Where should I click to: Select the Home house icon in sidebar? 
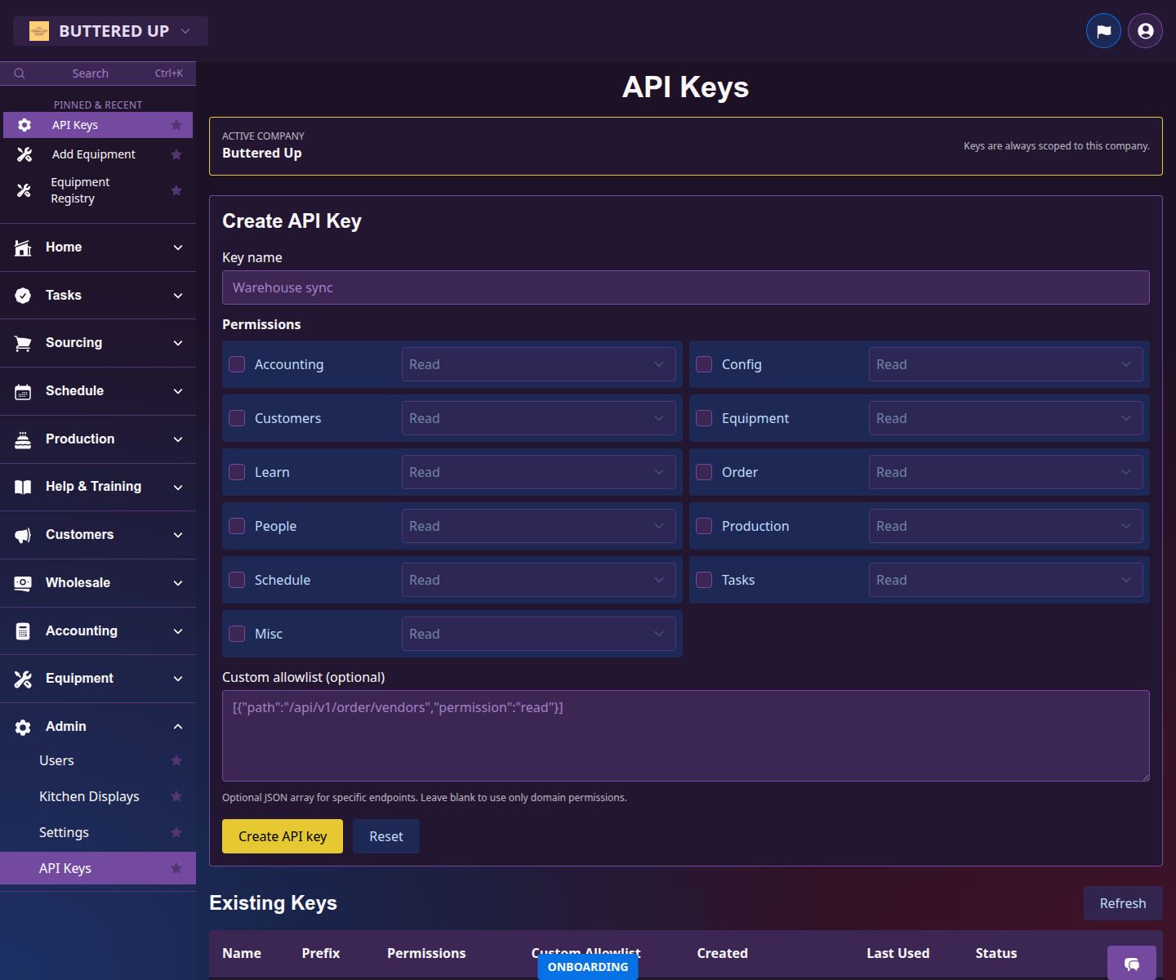point(23,247)
